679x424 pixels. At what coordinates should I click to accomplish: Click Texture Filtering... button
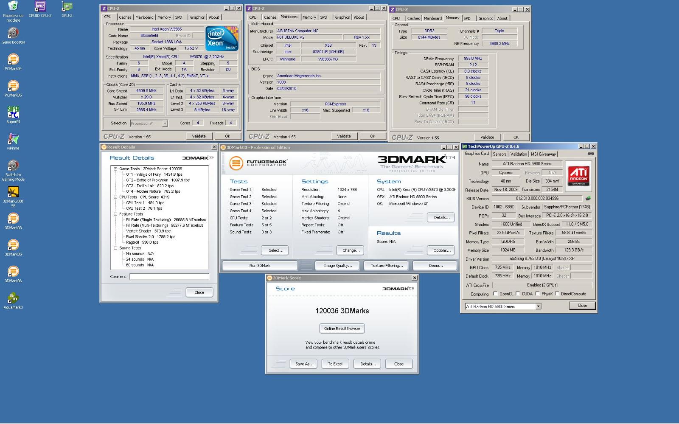[387, 266]
